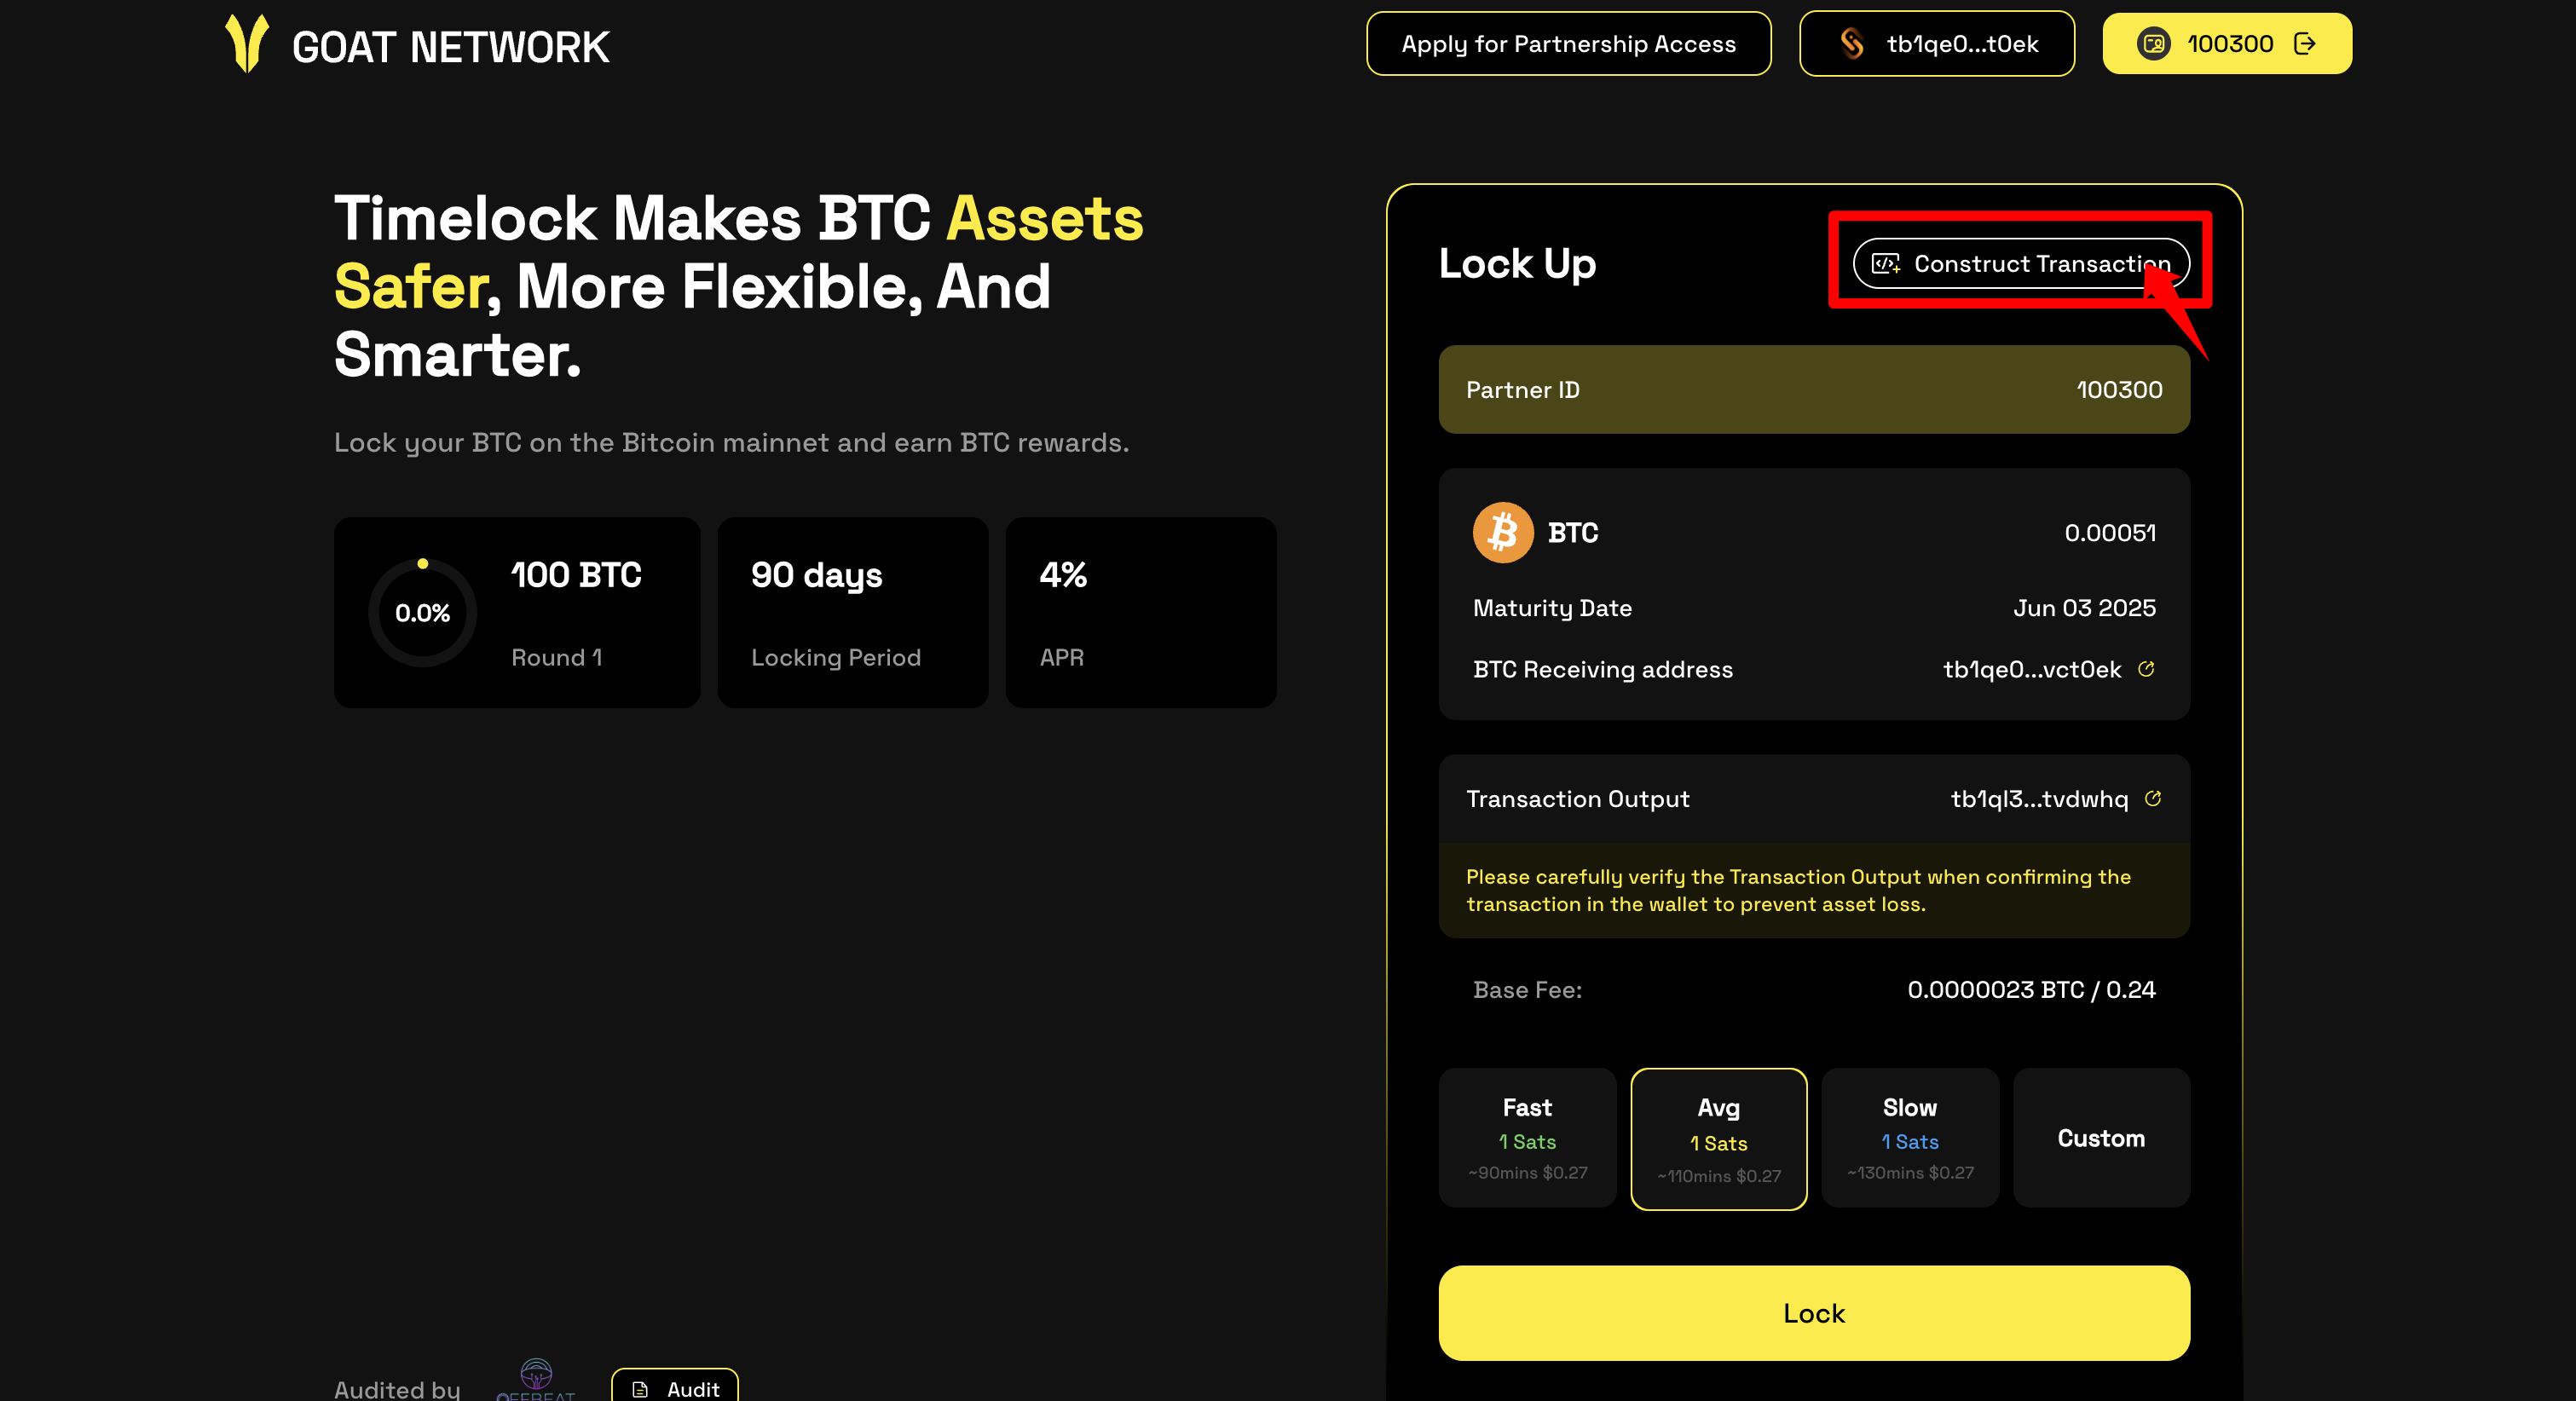The image size is (2576, 1401).
Task: Click the 4% APR card
Action: 1140,613
